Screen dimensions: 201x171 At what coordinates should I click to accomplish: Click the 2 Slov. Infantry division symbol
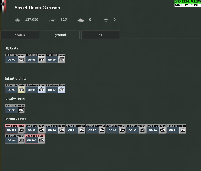[21, 90]
